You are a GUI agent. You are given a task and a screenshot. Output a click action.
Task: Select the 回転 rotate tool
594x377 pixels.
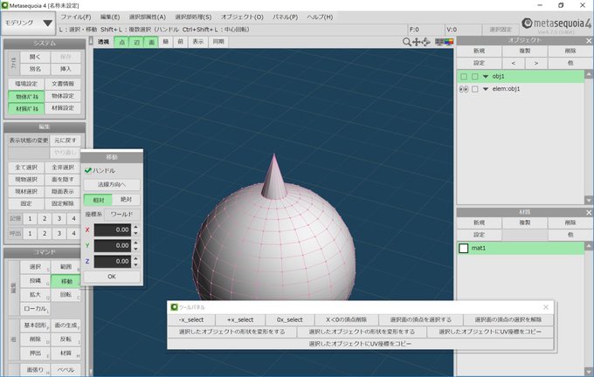coord(66,294)
